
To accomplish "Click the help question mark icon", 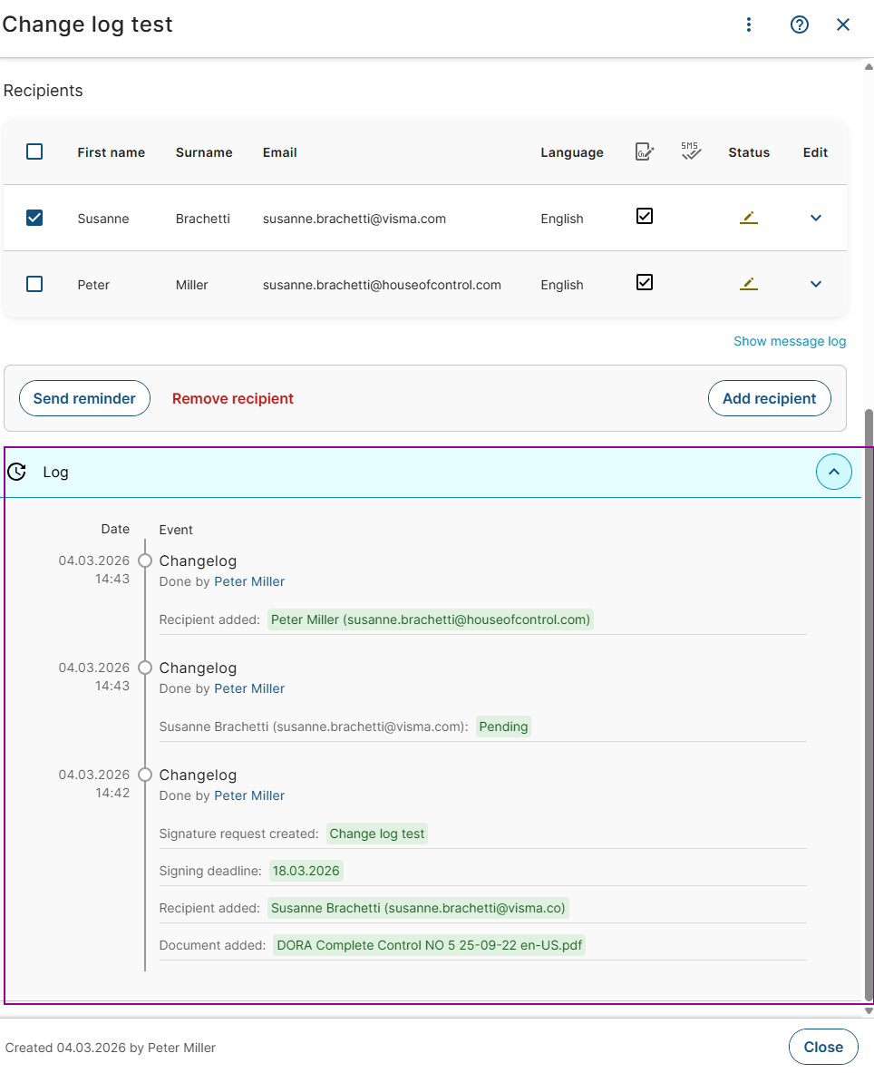I will pyautogui.click(x=799, y=24).
